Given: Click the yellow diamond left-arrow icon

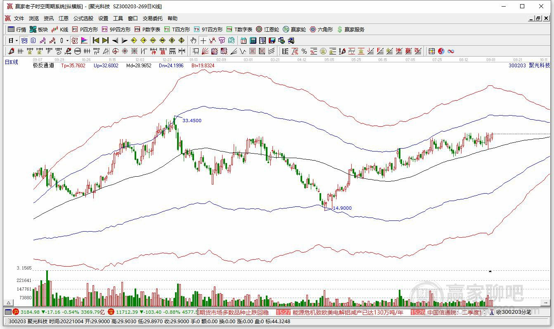Looking at the screenshot, I should coord(134,40).
